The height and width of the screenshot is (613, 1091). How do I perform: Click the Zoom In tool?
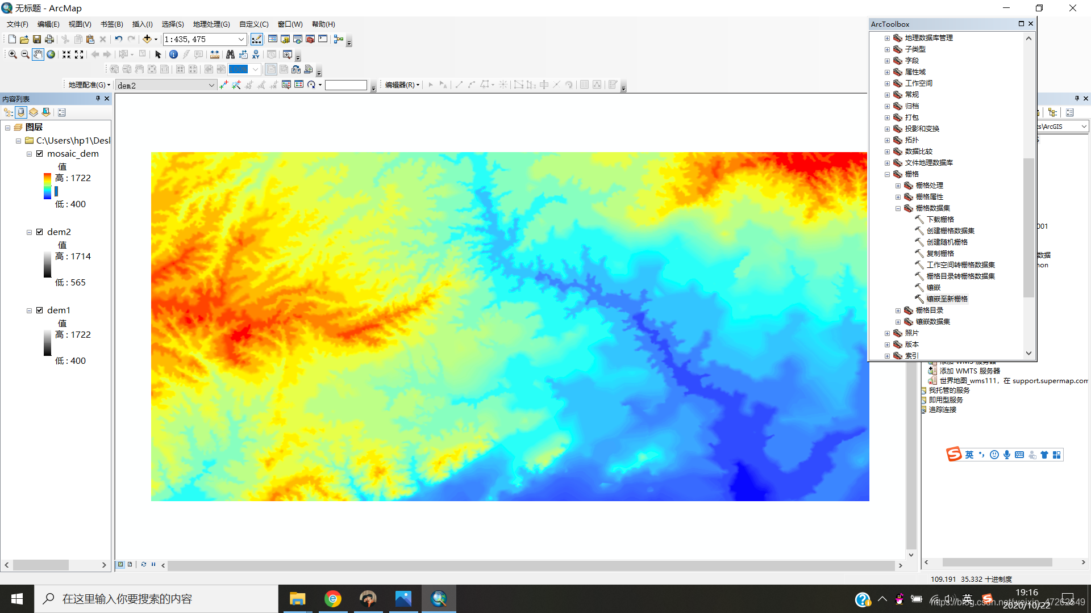click(x=13, y=54)
